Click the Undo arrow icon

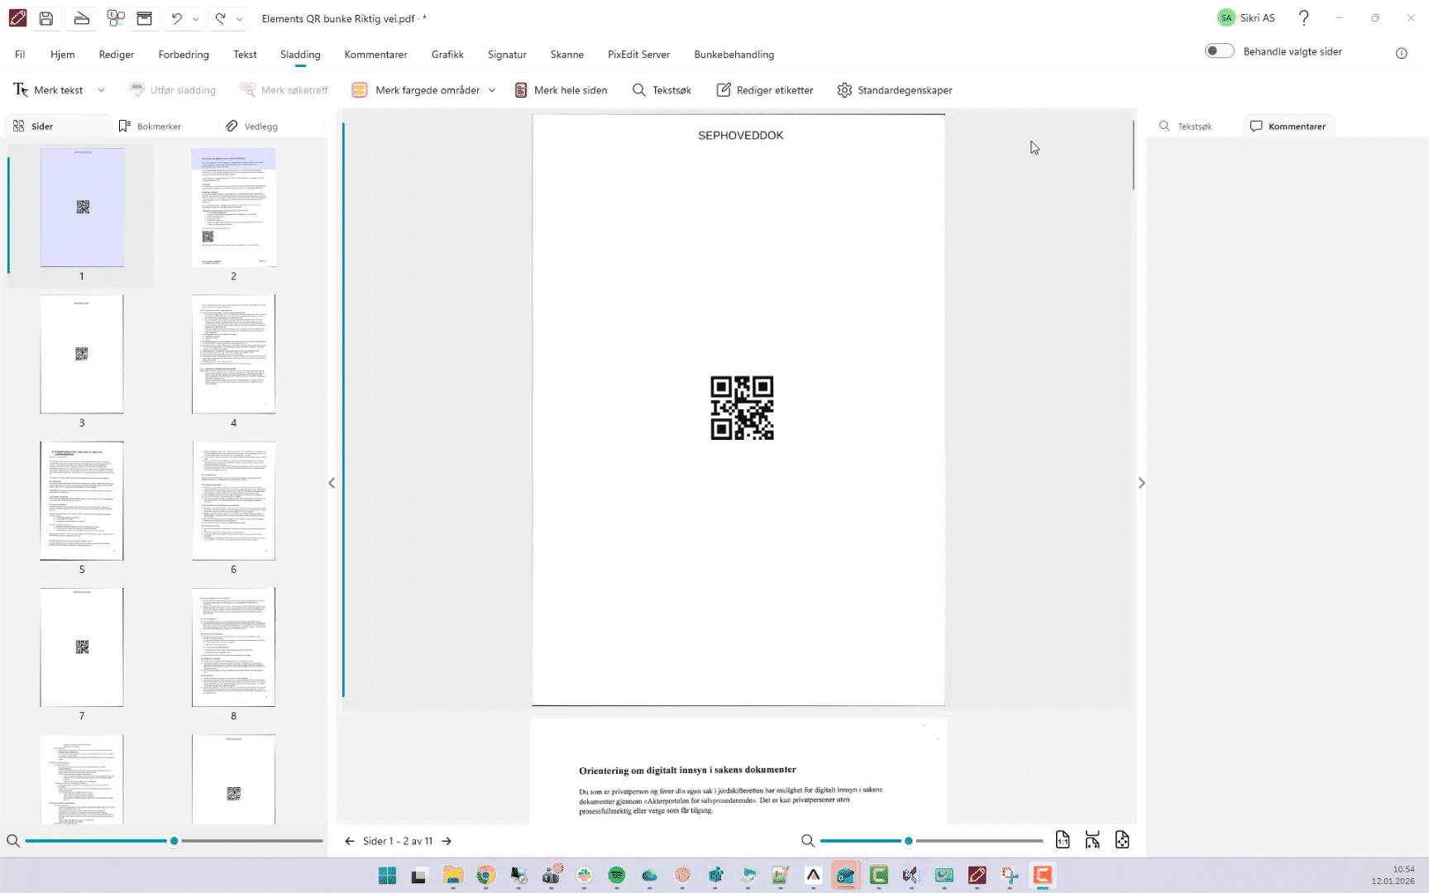tap(176, 18)
